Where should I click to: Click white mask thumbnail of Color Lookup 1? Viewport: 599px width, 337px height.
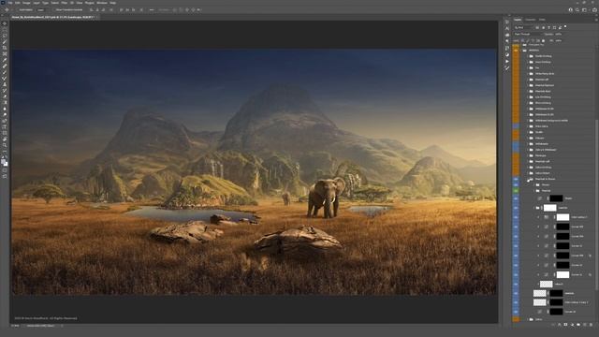click(562, 217)
